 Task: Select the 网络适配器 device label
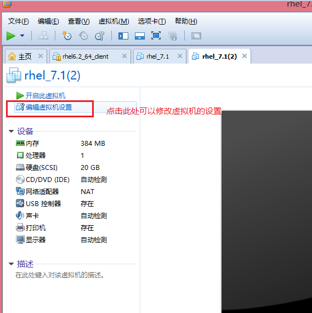[x=42, y=191]
